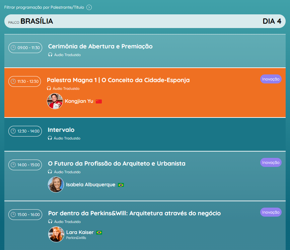This screenshot has width=290, height=250.
Task: Click 'Perkin&Wills' company text under Lara Kaiser
Action: tap(76, 238)
